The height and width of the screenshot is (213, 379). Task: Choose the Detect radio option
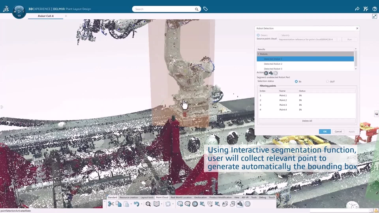(258, 35)
